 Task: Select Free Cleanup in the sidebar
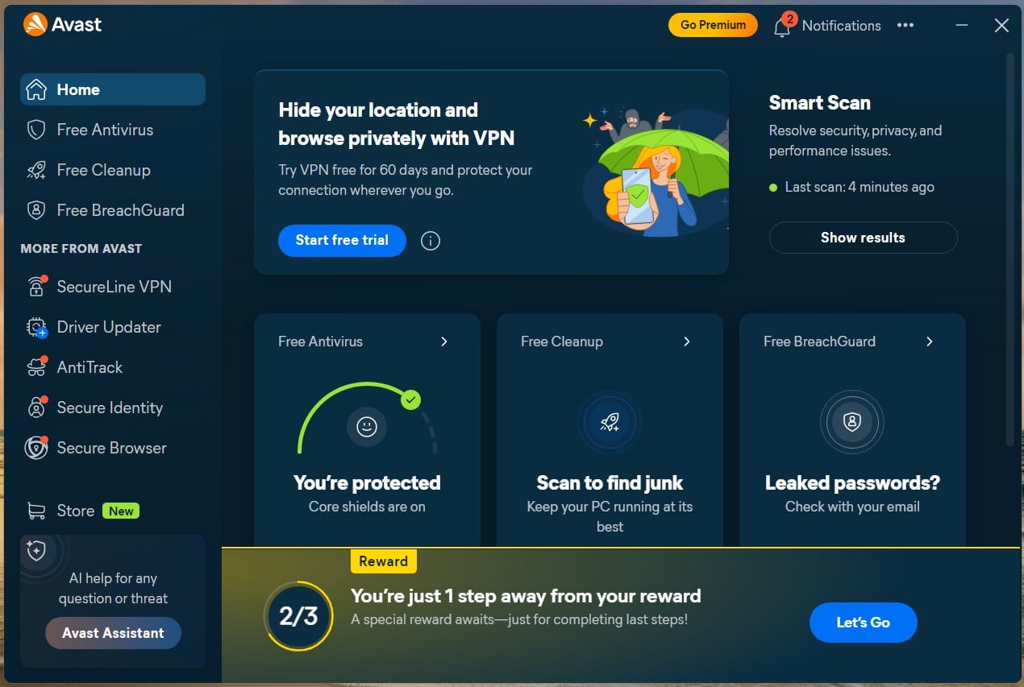tap(113, 170)
